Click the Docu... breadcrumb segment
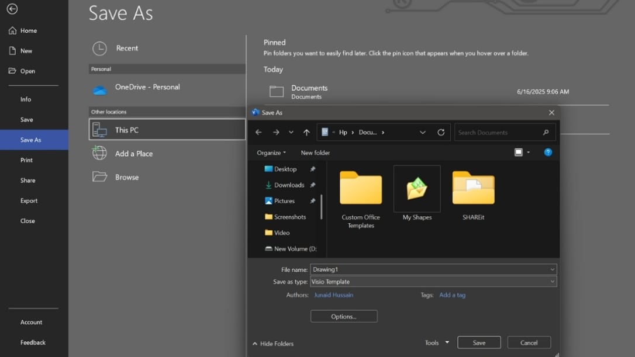This screenshot has height=357, width=635. [x=368, y=133]
